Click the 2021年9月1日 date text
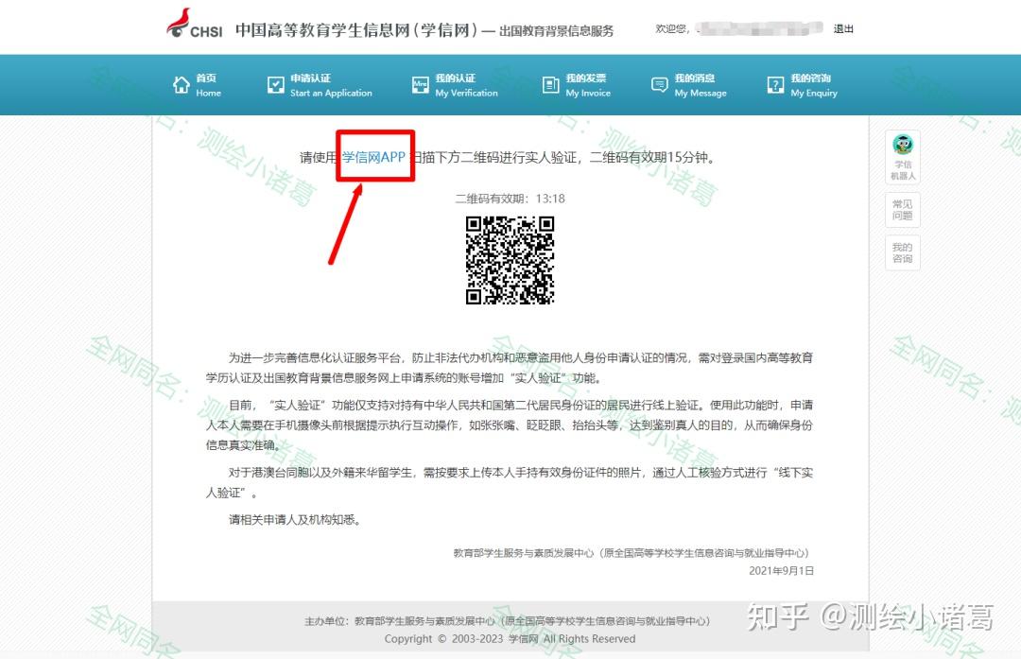The image size is (1021, 659). coord(781,571)
